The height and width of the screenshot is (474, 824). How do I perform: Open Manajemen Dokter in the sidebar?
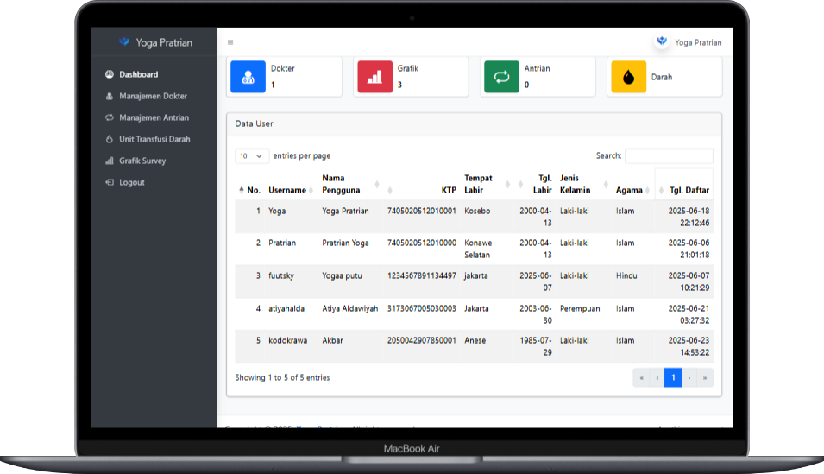[x=153, y=96]
